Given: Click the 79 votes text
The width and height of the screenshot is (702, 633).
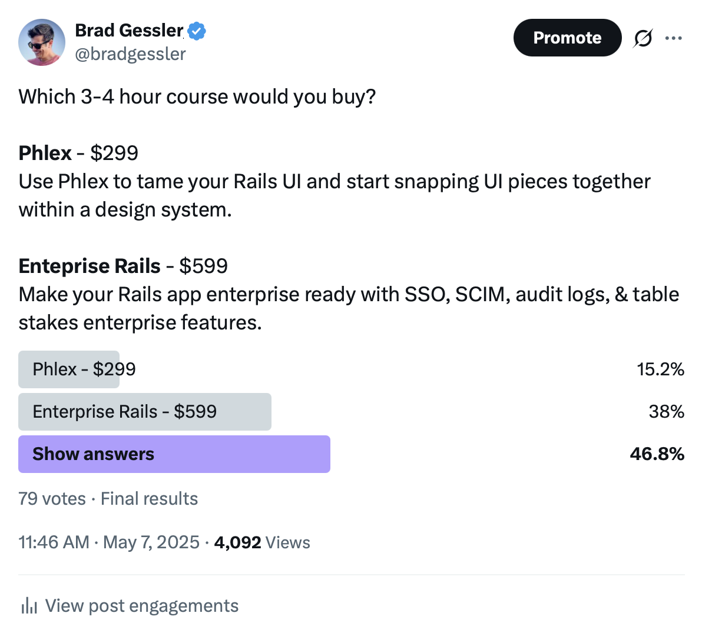Looking at the screenshot, I should (x=51, y=498).
